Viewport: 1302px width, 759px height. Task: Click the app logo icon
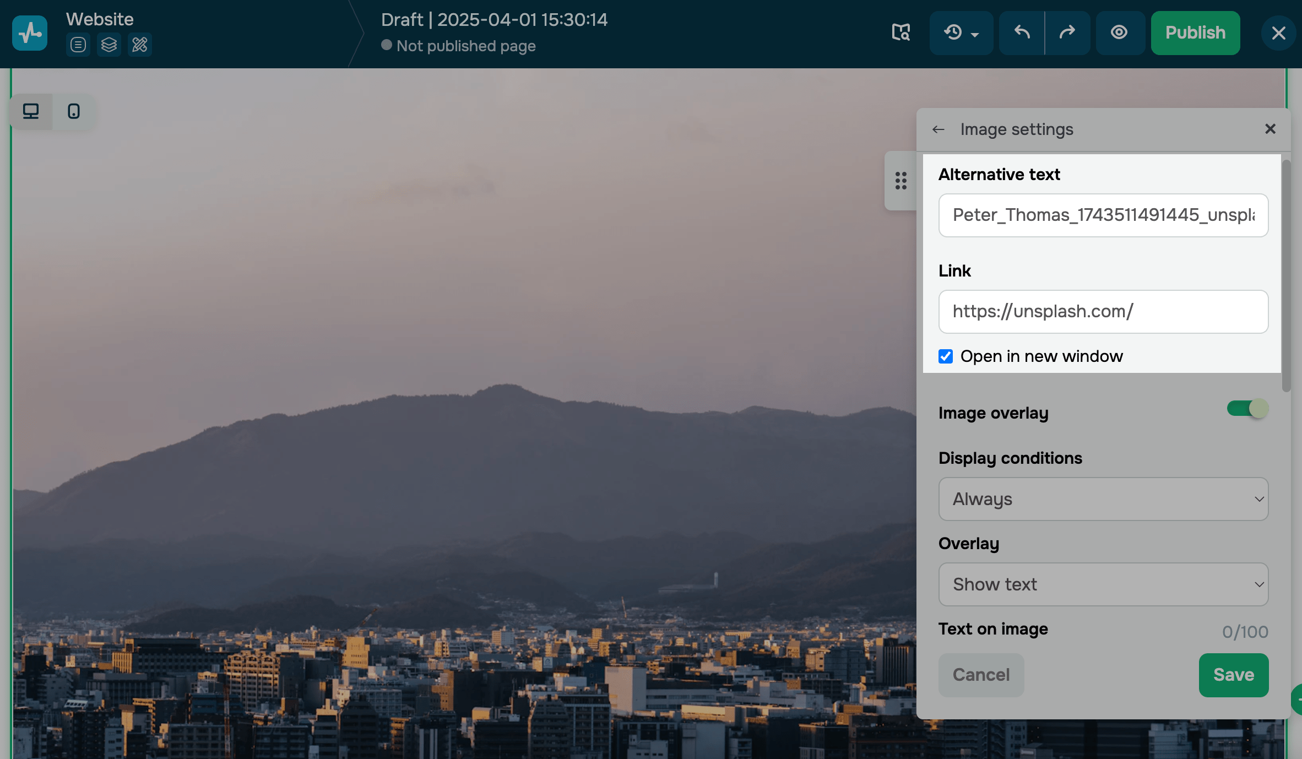pyautogui.click(x=30, y=33)
